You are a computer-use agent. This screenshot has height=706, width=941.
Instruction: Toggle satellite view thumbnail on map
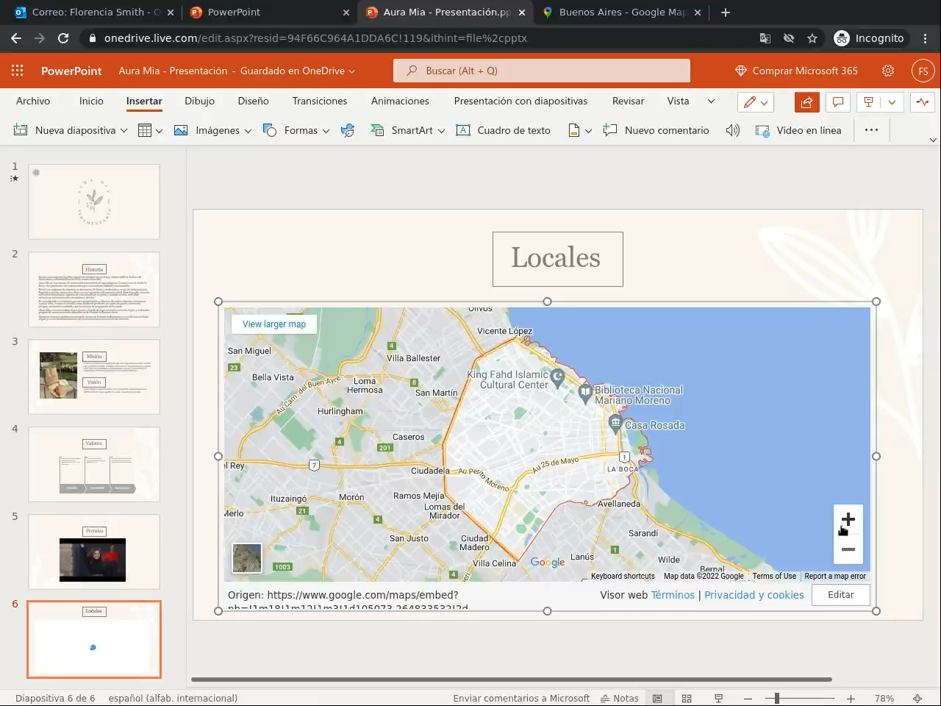pos(247,558)
